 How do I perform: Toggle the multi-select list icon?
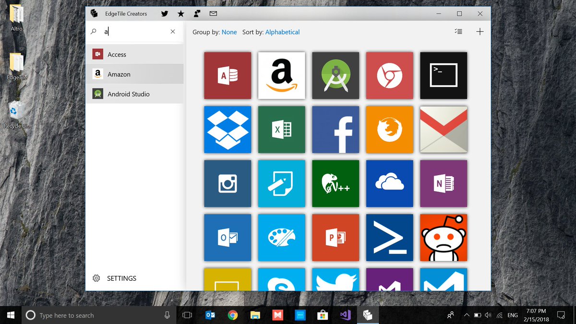coord(458,32)
